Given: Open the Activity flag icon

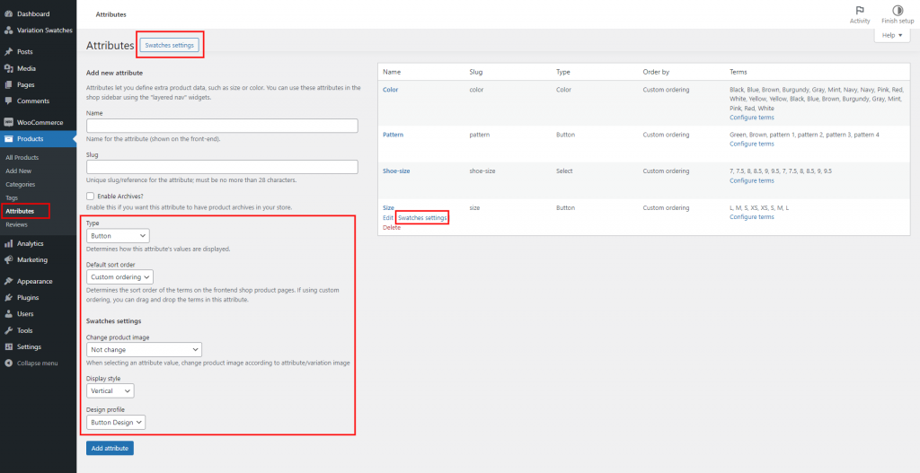Looking at the screenshot, I should click(x=860, y=11).
